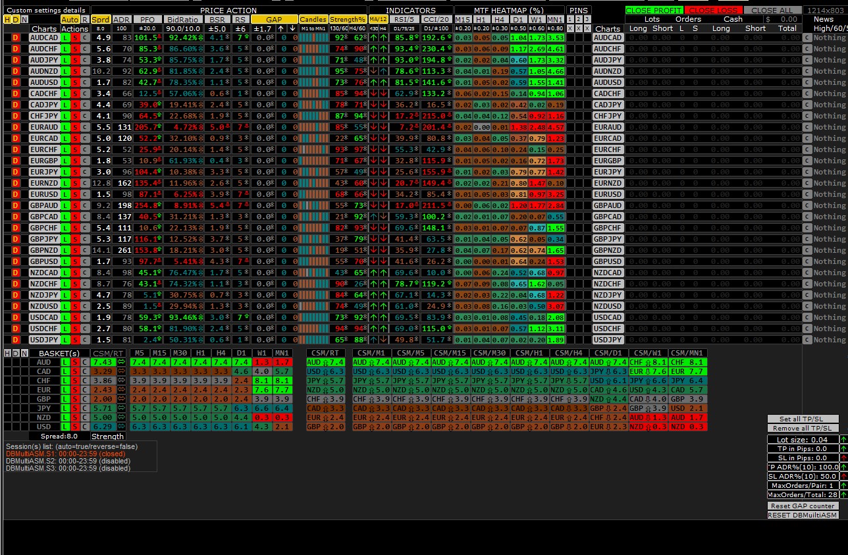Toggle the N filter above BASKET(s)
The width and height of the screenshot is (848, 555).
pyautogui.click(x=24, y=353)
